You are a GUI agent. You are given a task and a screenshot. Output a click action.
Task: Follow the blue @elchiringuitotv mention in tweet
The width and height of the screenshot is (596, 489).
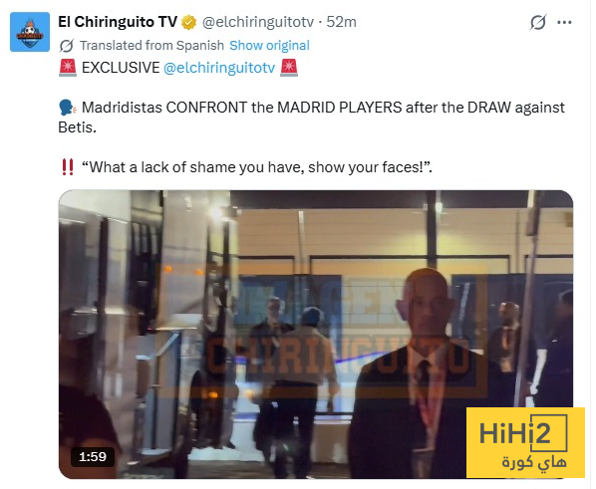pyautogui.click(x=219, y=68)
